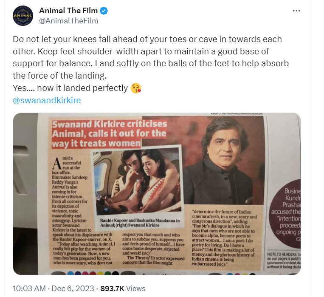Open the three-dot more options menu
The image size is (324, 297).
296,11
